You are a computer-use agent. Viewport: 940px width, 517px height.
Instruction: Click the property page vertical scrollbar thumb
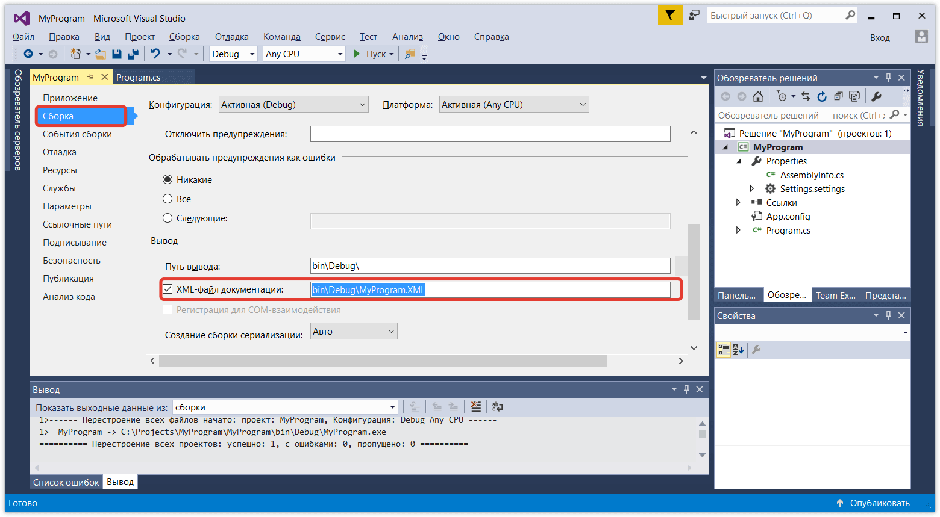pos(694,272)
